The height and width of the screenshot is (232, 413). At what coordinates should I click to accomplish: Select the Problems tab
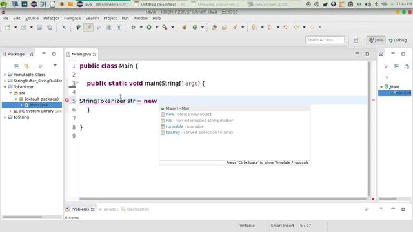click(x=80, y=209)
